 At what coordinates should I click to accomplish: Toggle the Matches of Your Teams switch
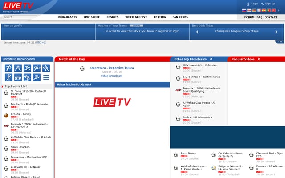pos(136,26)
